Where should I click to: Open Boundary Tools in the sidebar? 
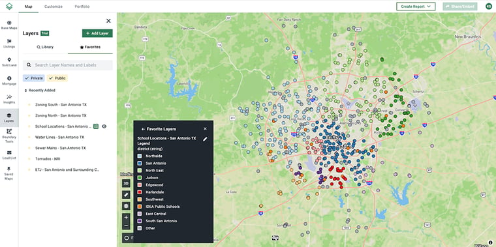click(9, 136)
